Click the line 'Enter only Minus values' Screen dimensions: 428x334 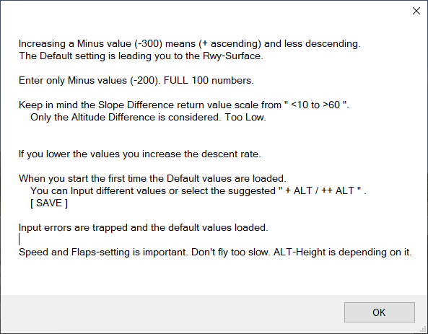136,81
